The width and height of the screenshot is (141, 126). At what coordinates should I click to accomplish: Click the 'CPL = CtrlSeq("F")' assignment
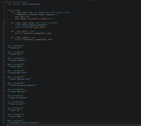pyautogui.click(x=16, y=77)
